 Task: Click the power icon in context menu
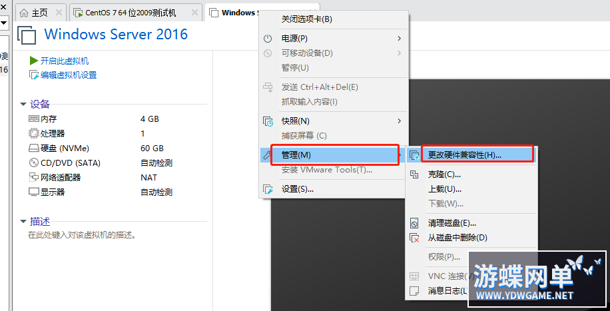pos(268,39)
